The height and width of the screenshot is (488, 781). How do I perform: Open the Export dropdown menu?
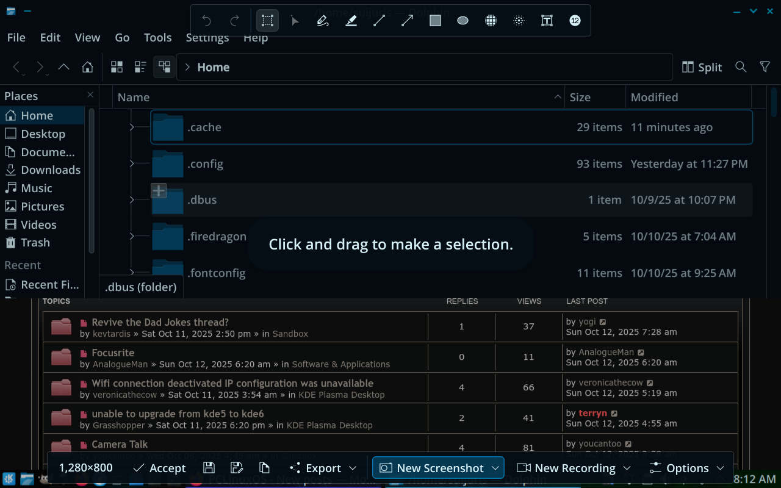323,468
